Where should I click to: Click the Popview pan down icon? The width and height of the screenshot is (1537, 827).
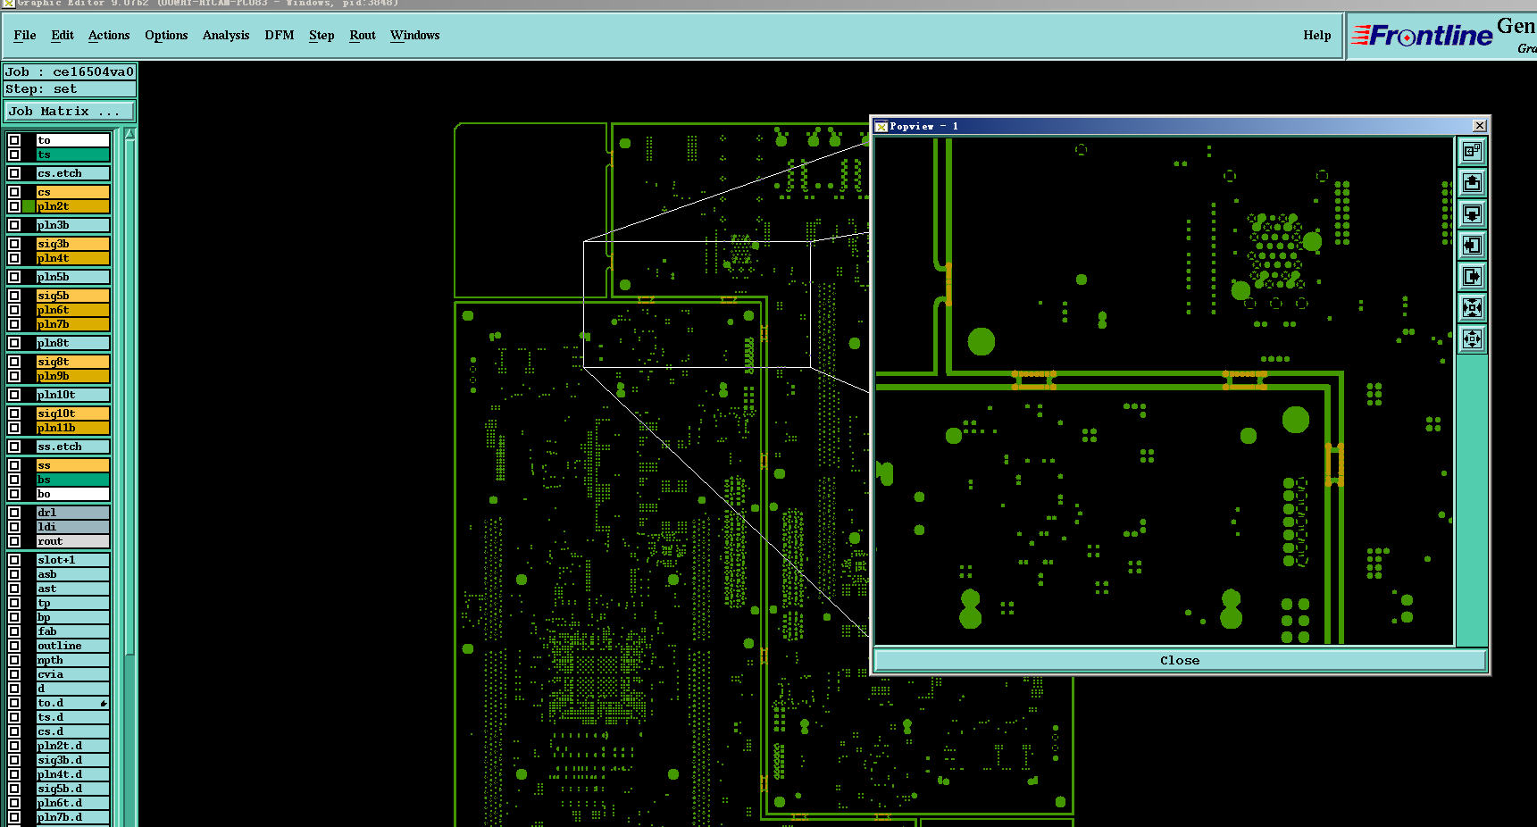point(1472,214)
